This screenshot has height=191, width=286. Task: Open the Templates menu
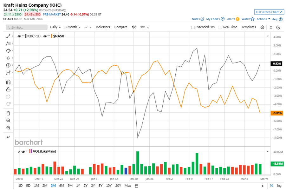pos(249,27)
